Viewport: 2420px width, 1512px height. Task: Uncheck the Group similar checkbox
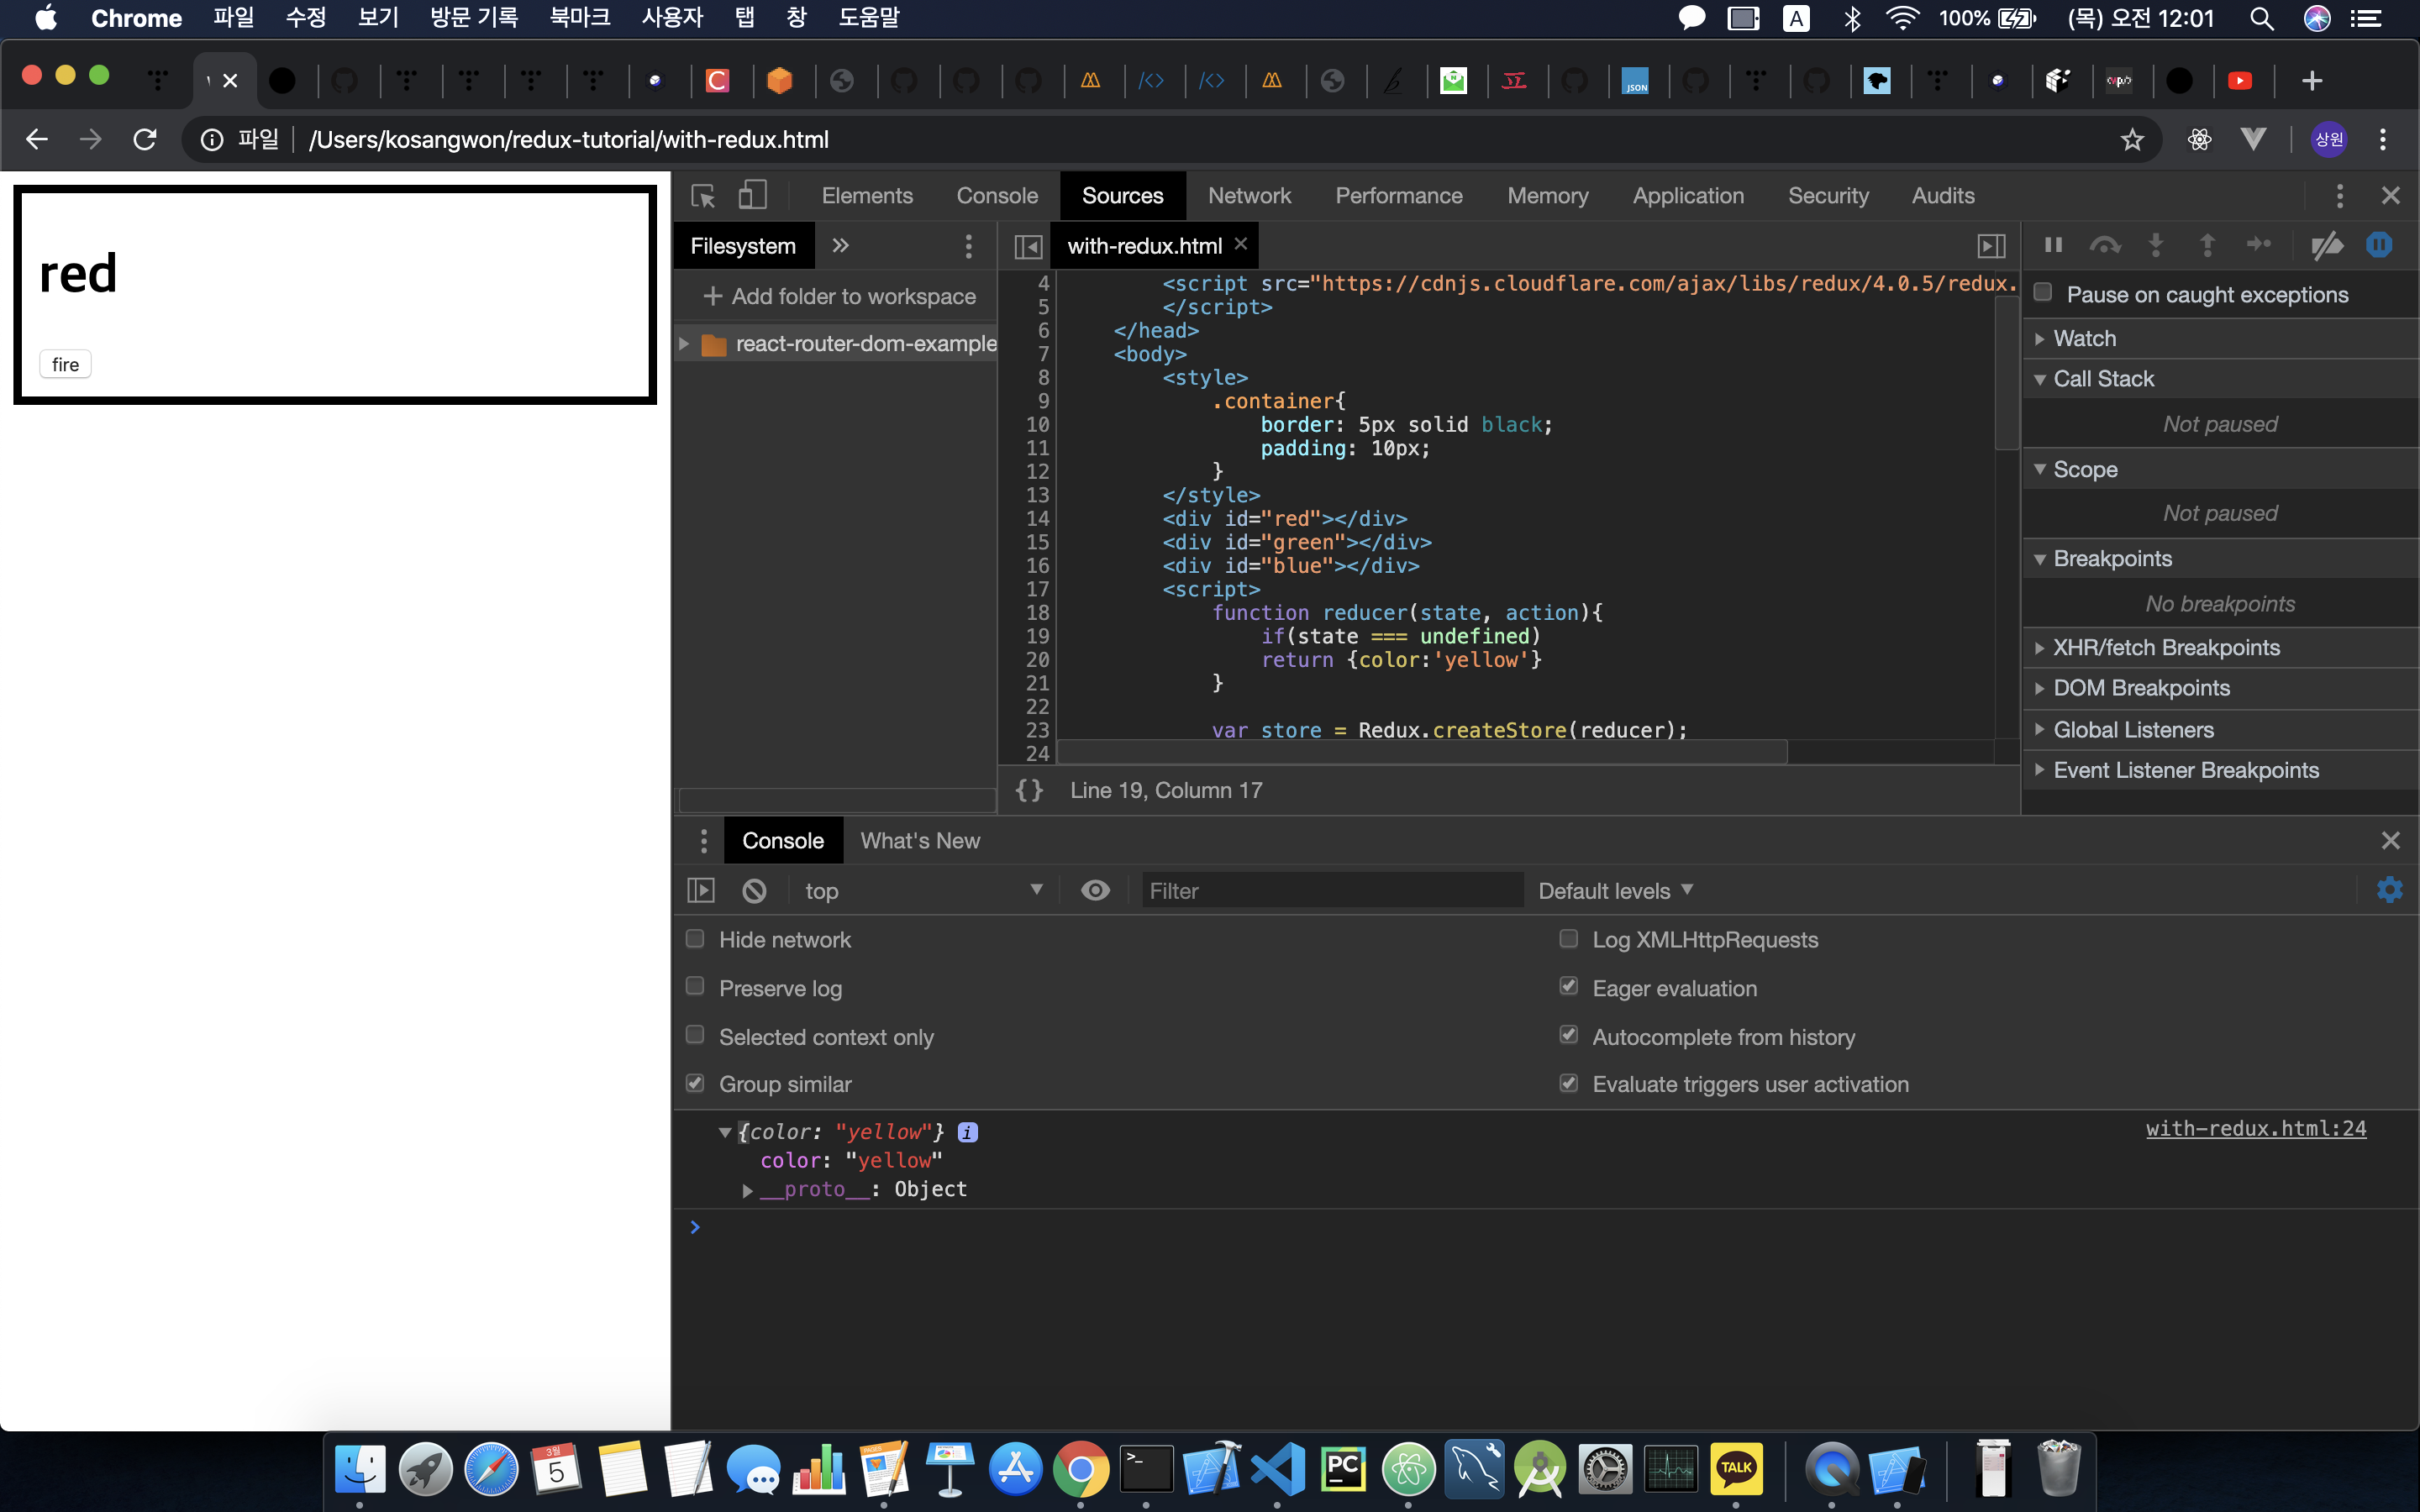coord(696,1083)
